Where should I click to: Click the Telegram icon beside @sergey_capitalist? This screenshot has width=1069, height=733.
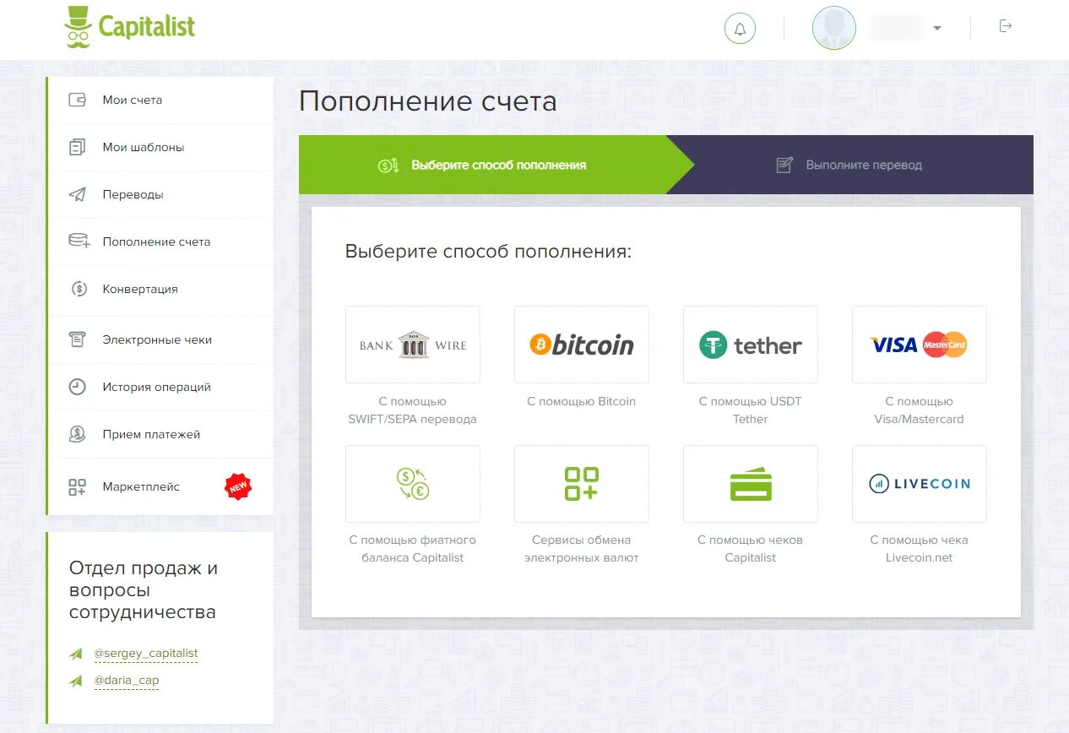76,654
